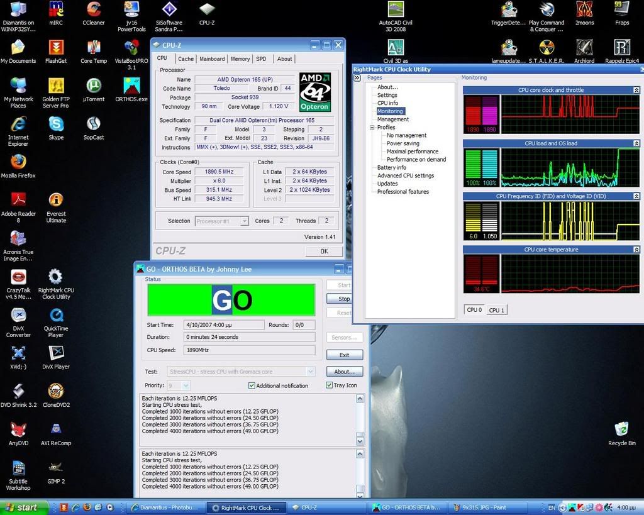
Task: Collapse the Pages sidebar in RightMark
Action: 357,77
